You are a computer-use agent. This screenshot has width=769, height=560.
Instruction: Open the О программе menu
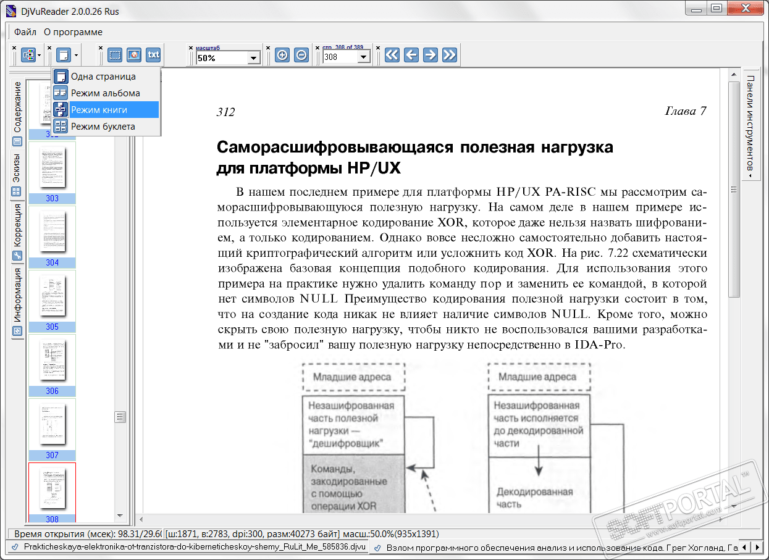[73, 32]
